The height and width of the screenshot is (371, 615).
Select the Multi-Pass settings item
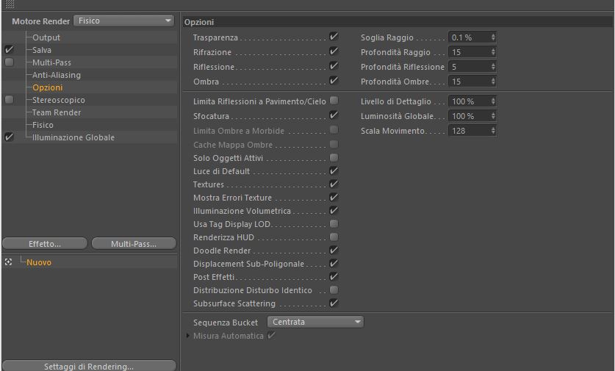click(51, 62)
